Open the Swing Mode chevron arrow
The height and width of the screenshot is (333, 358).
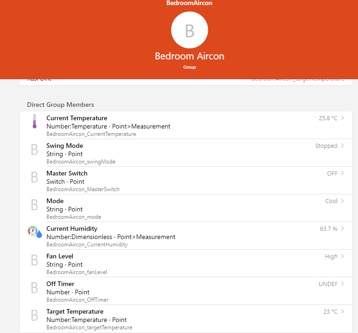coord(342,146)
